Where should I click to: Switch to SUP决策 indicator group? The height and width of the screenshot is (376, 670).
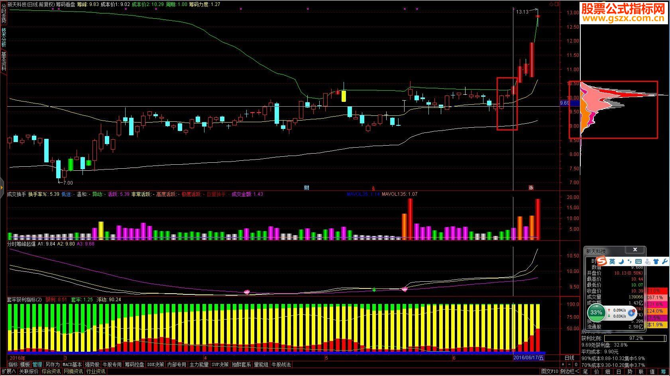(x=220, y=364)
